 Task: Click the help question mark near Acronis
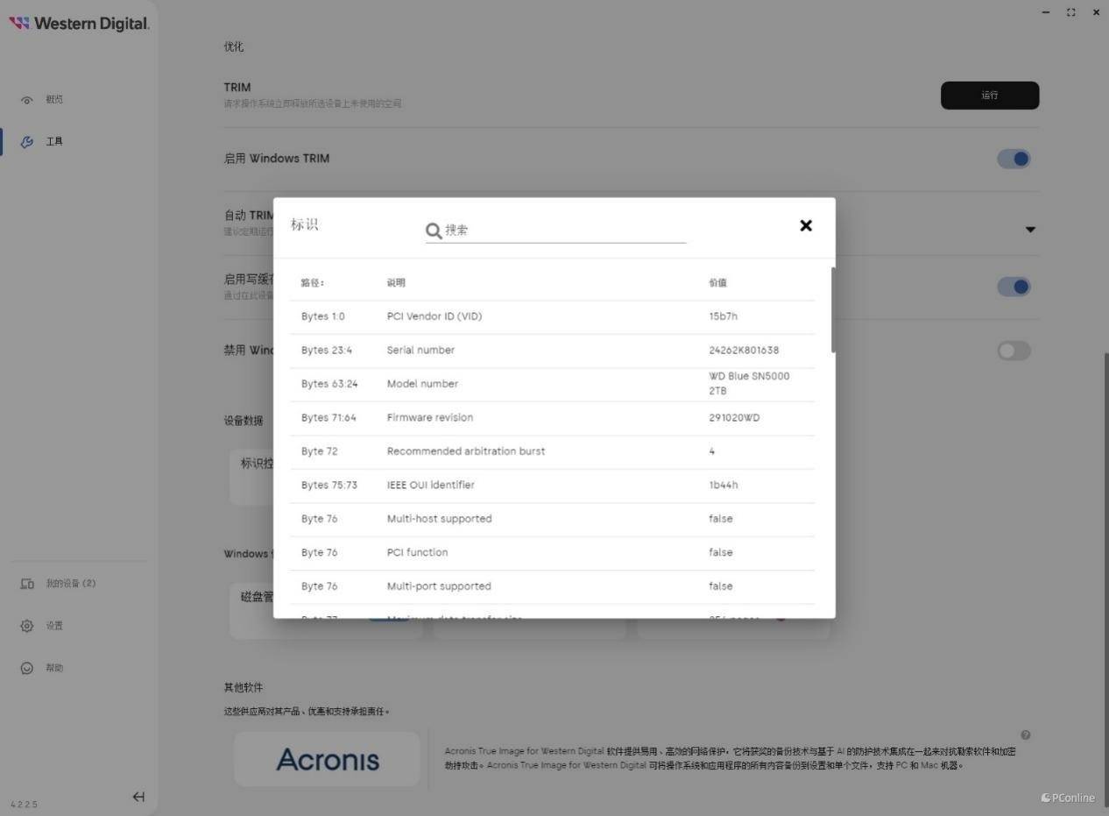coord(1026,735)
